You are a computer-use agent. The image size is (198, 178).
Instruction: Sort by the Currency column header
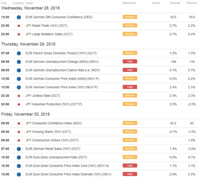coord(18,3)
